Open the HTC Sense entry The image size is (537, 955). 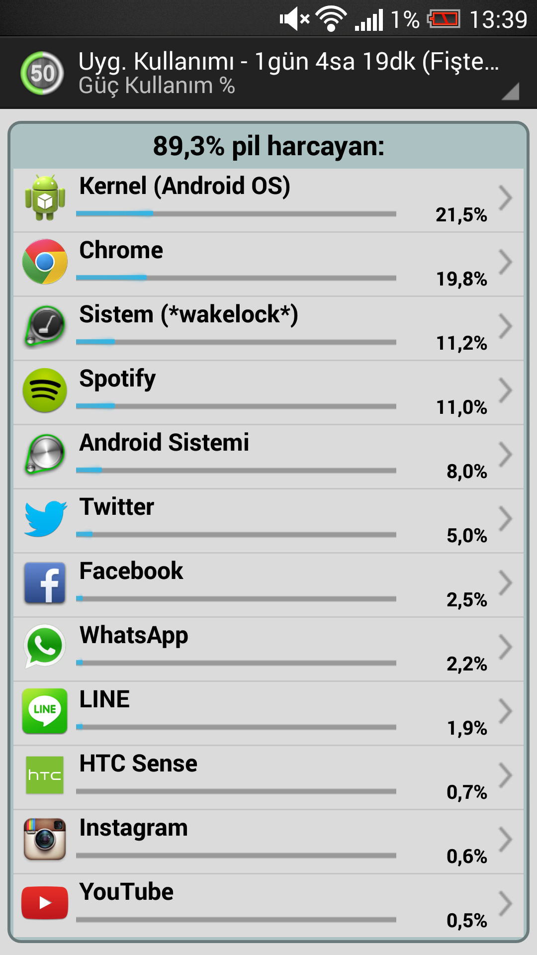pos(268,777)
